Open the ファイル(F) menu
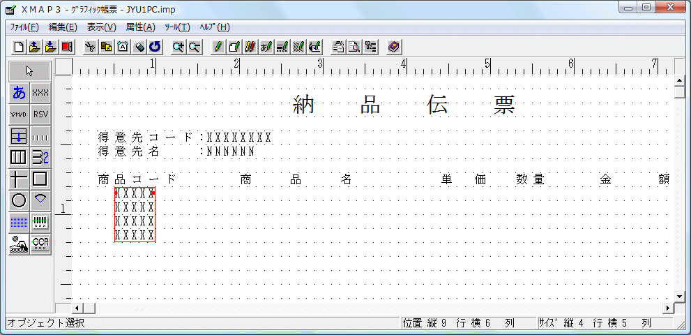The image size is (691, 335). coord(24,27)
